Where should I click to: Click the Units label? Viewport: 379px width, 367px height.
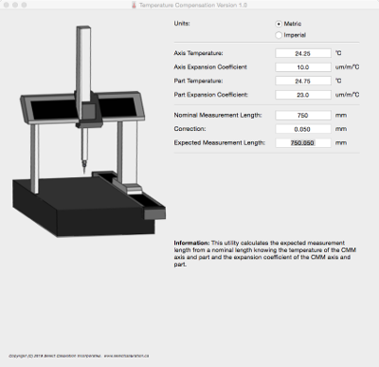(x=182, y=24)
